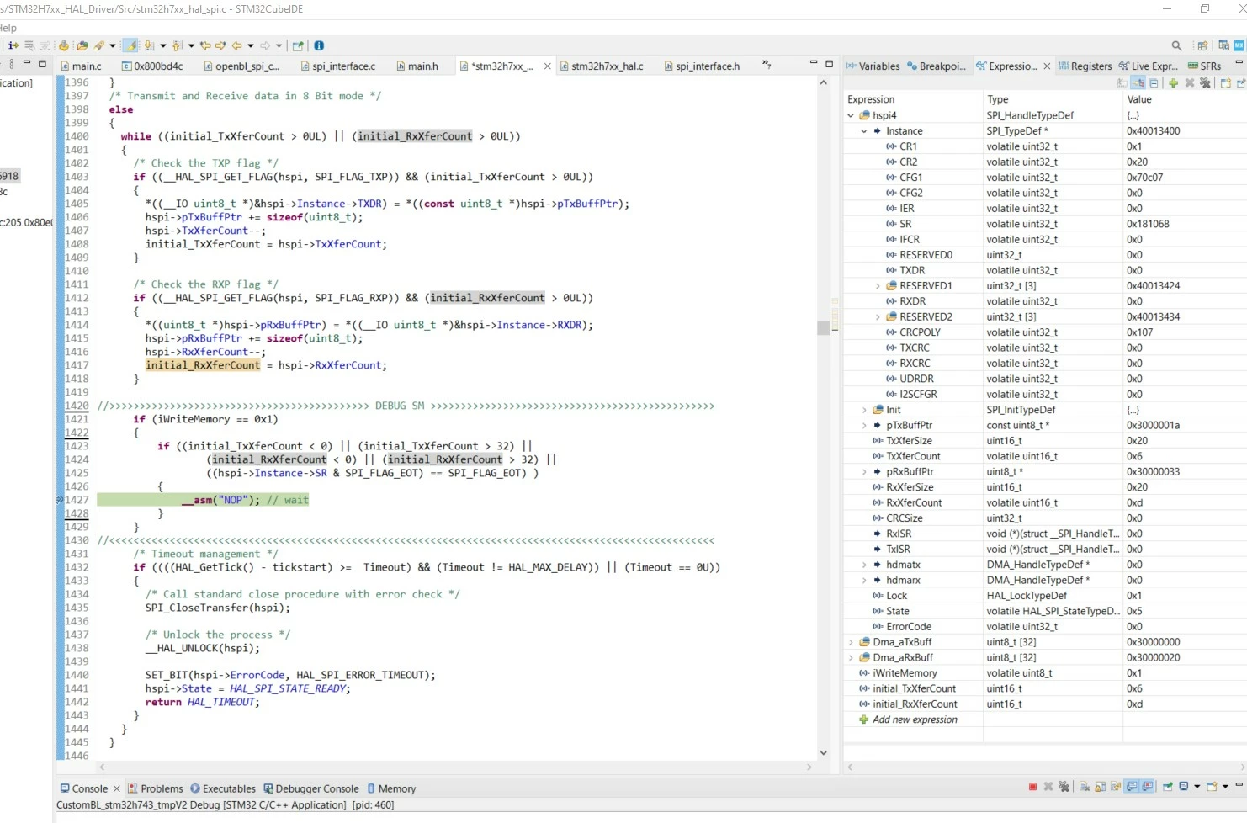Click the Instruction Stepping Mode icon
The height and width of the screenshot is (823, 1247).
pyautogui.click(x=13, y=45)
